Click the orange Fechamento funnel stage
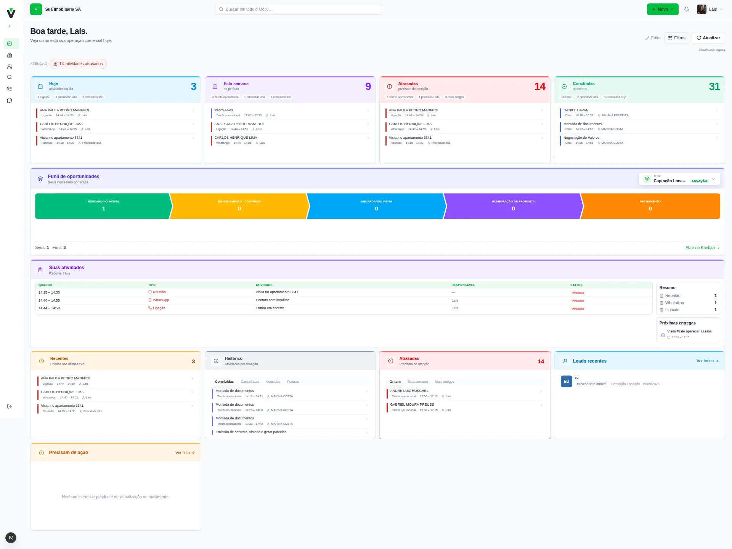732x549 pixels. click(x=650, y=206)
